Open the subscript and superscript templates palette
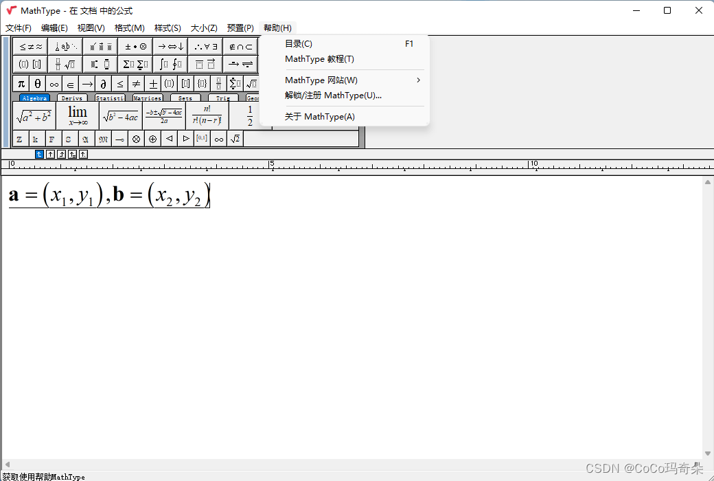714x481 pixels. coord(100,65)
